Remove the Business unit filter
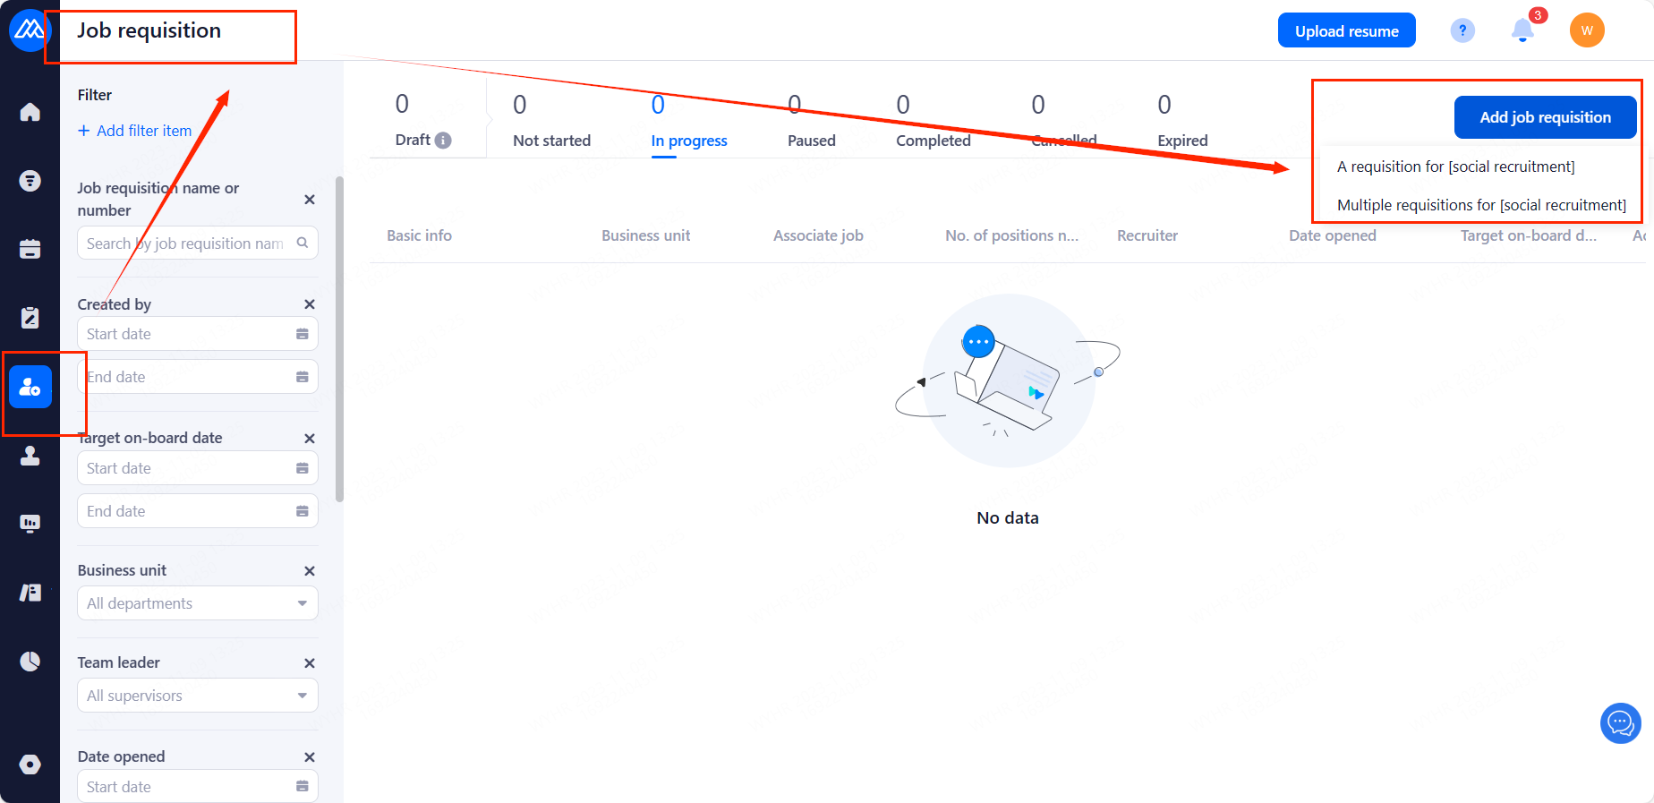 (310, 571)
